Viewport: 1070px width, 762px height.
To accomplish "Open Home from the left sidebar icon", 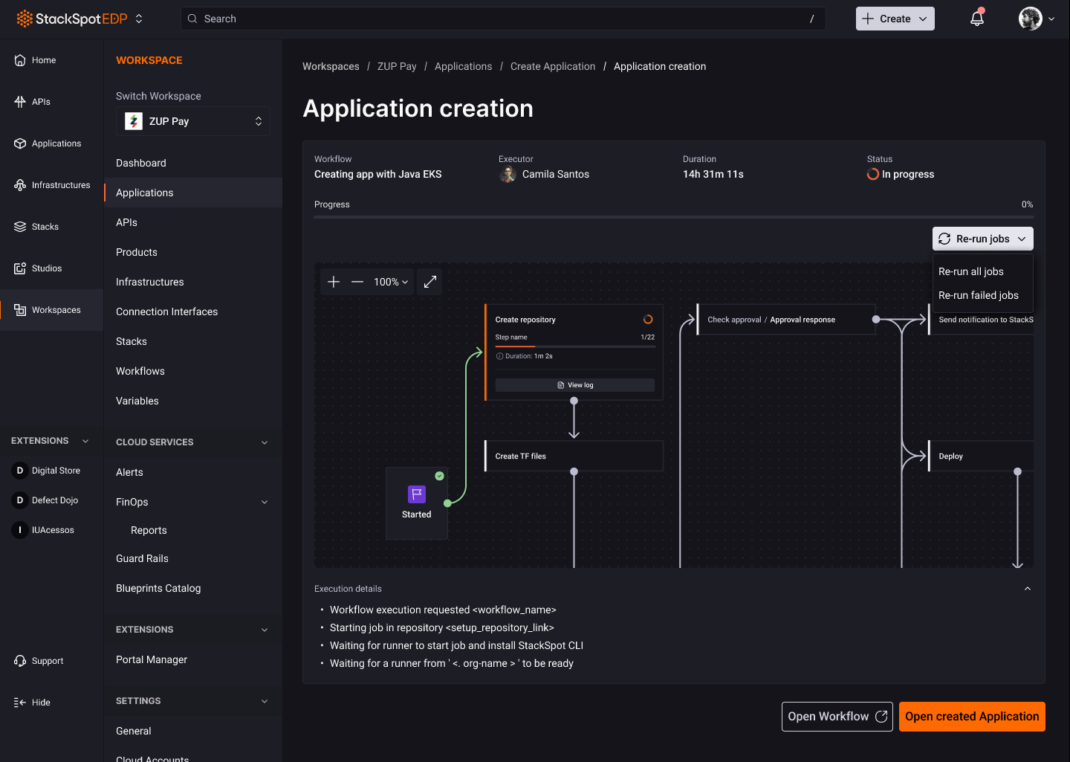I will [20, 59].
